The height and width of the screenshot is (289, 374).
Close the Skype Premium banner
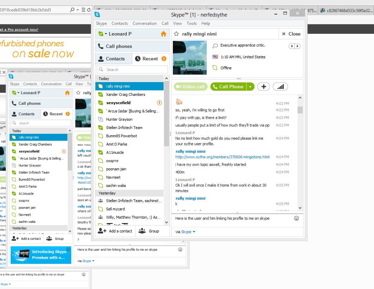pyautogui.click(x=68, y=249)
